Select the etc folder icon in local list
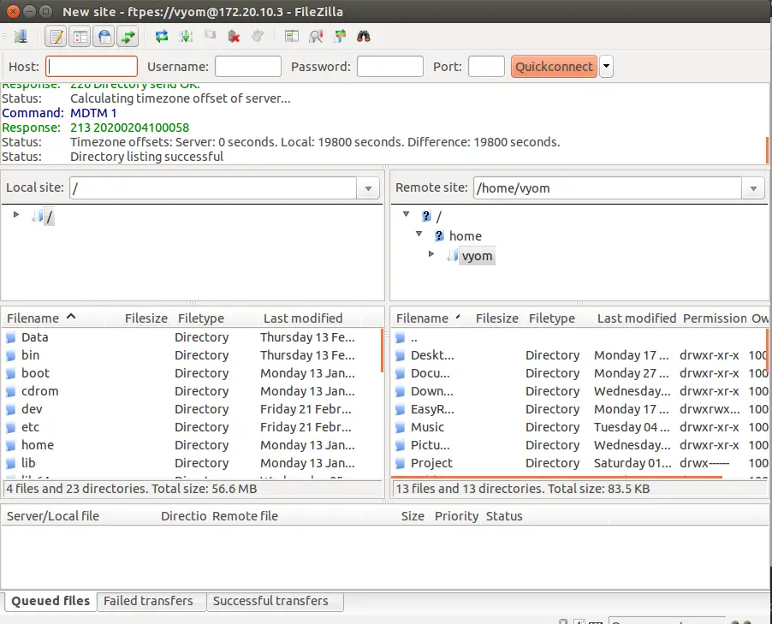This screenshot has width=772, height=624. [11, 427]
